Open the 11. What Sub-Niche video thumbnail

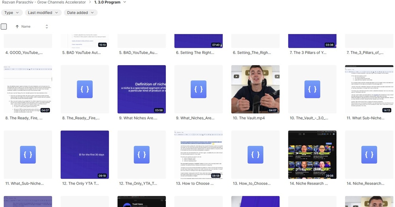pos(369,89)
